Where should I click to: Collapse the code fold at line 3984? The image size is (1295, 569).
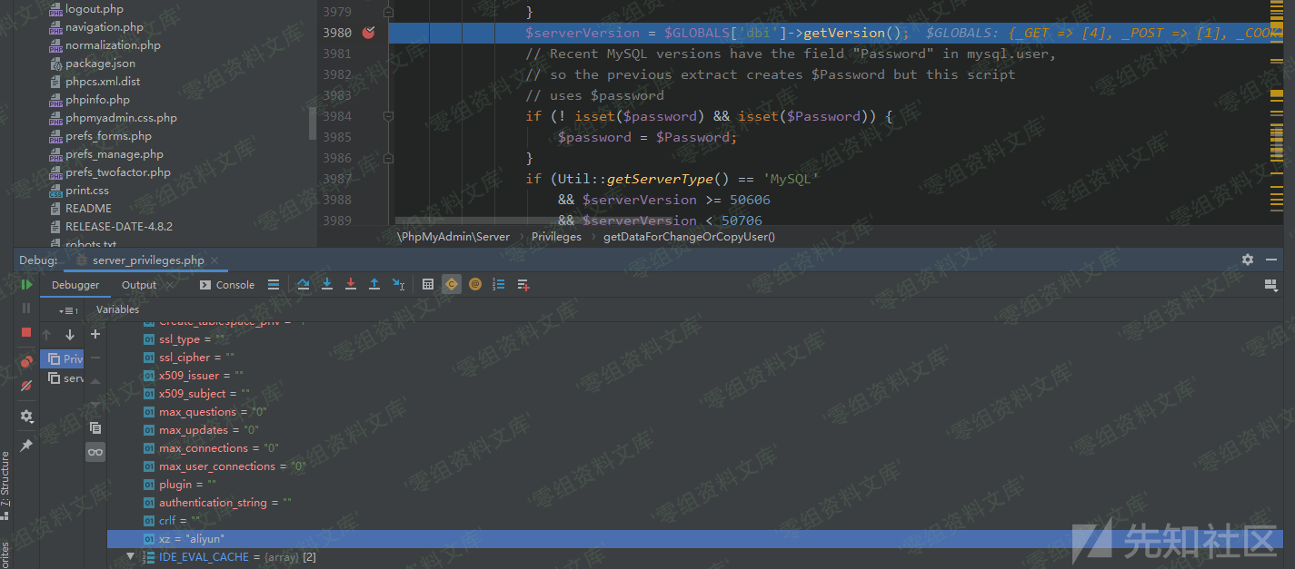[388, 116]
